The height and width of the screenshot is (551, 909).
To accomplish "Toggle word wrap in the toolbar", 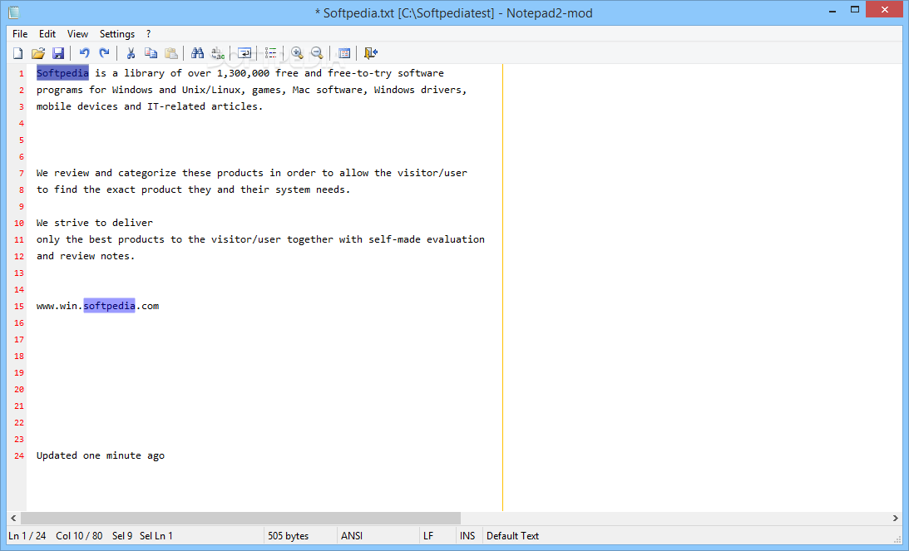I will pos(245,53).
